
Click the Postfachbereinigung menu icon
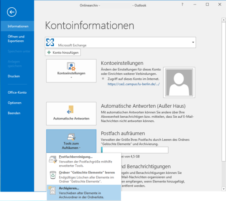(53, 159)
